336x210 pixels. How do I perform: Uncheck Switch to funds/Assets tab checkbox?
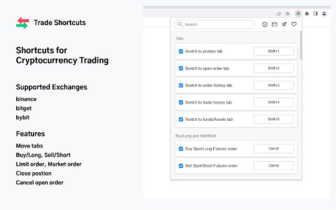point(181,119)
